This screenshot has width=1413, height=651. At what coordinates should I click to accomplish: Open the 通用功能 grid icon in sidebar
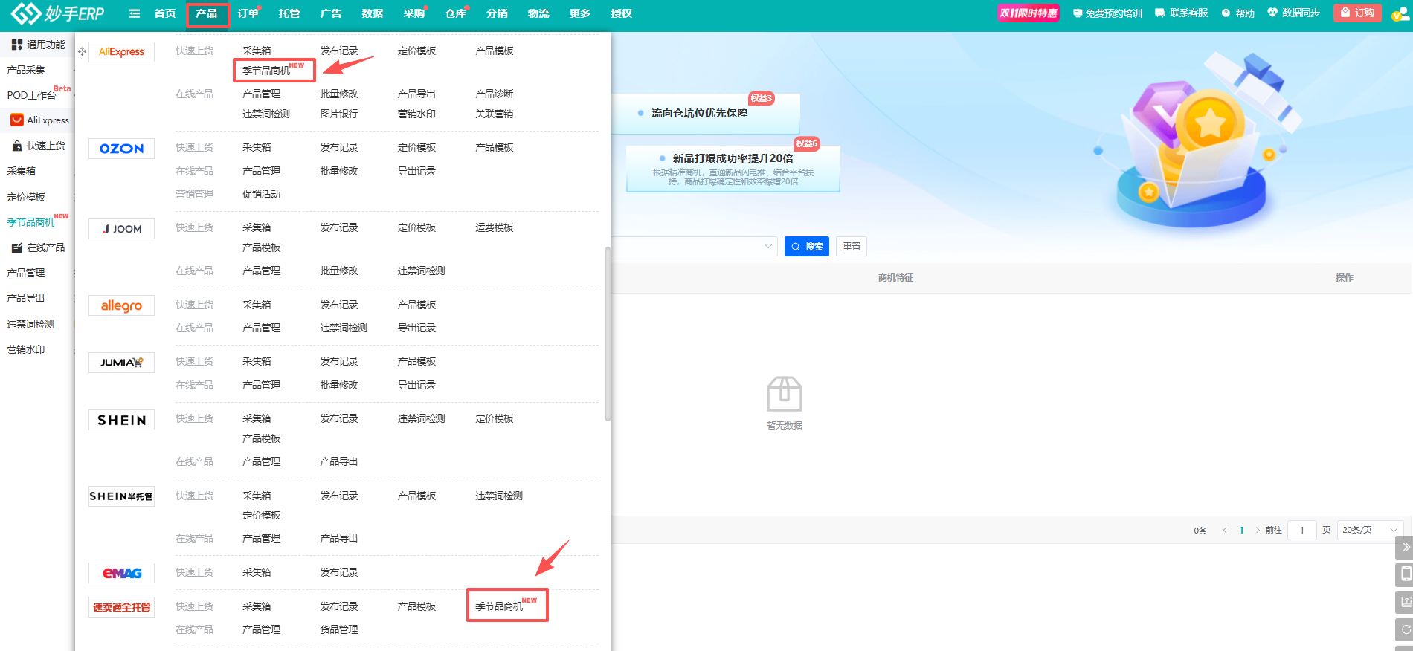pyautogui.click(x=16, y=45)
